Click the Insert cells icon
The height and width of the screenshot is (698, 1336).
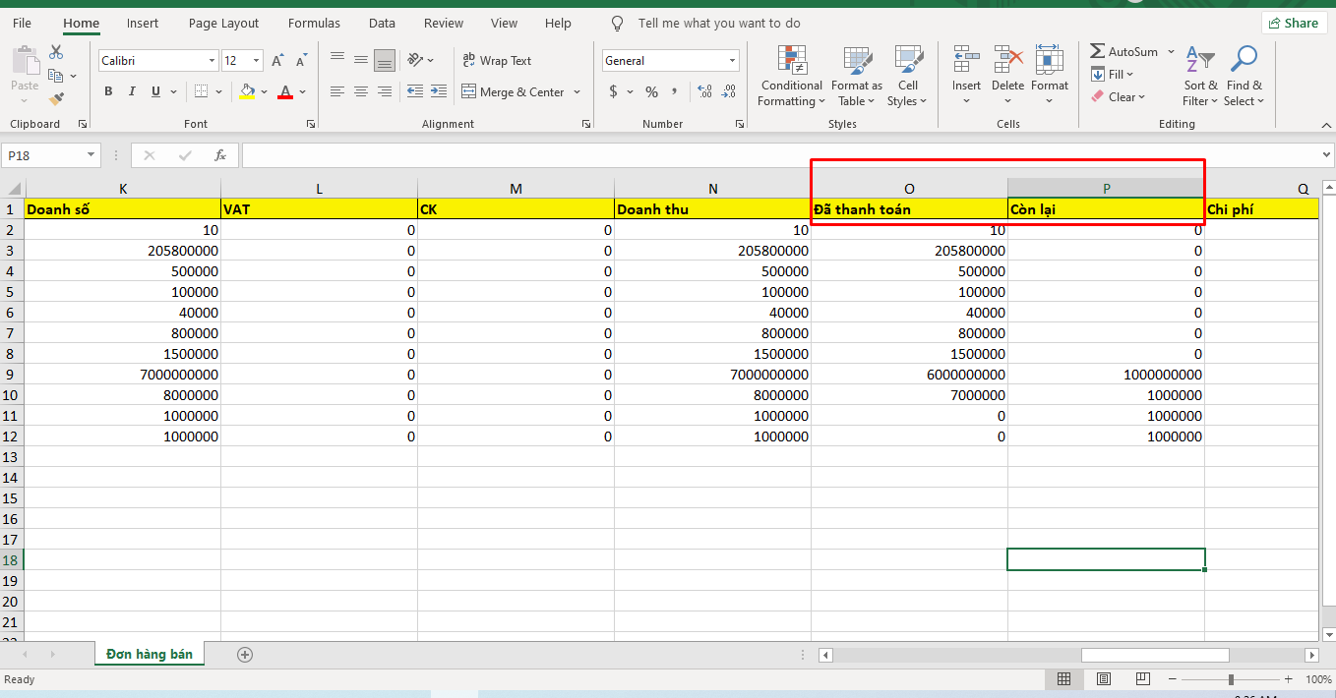click(x=965, y=76)
